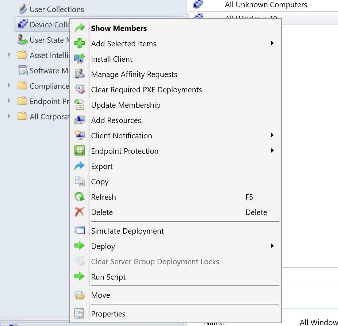Select All Unknown Computers collection row

click(266, 5)
